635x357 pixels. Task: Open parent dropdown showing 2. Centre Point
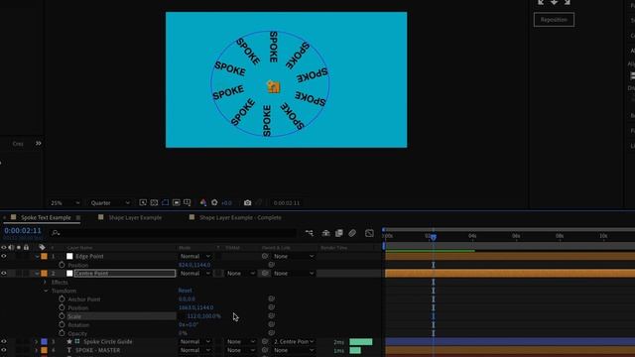coord(294,341)
